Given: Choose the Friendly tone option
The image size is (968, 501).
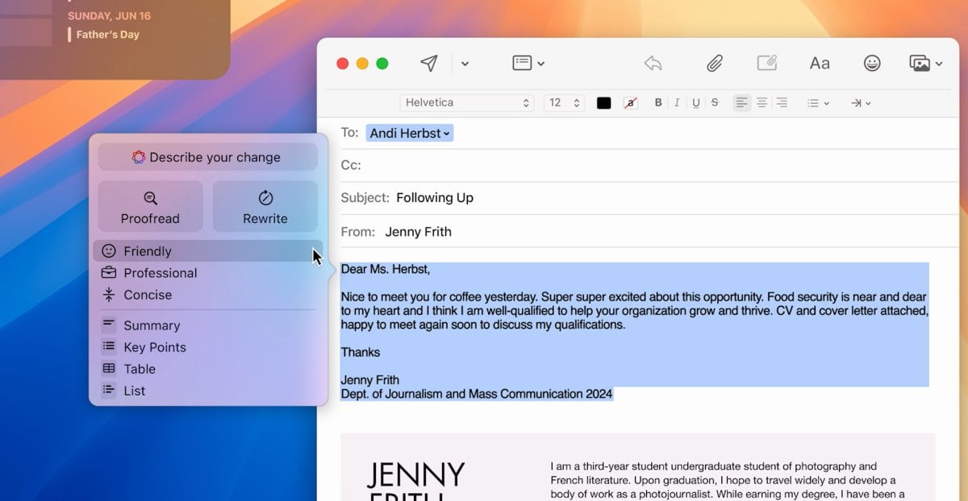Looking at the screenshot, I should [208, 251].
